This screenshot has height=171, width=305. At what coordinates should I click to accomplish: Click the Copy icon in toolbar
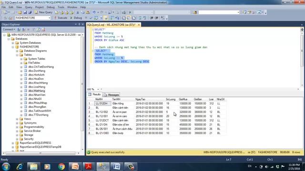[x=82, y=12]
